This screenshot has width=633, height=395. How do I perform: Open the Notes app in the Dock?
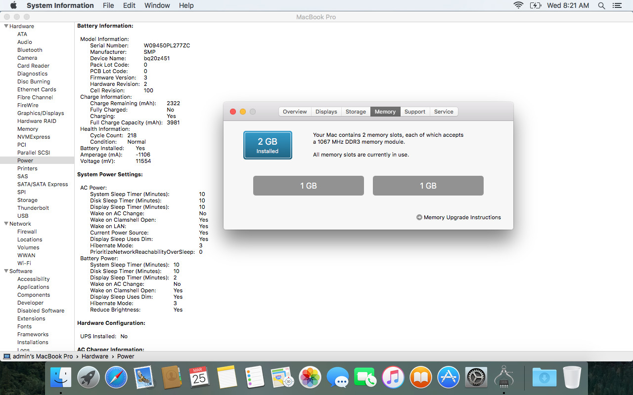click(227, 378)
